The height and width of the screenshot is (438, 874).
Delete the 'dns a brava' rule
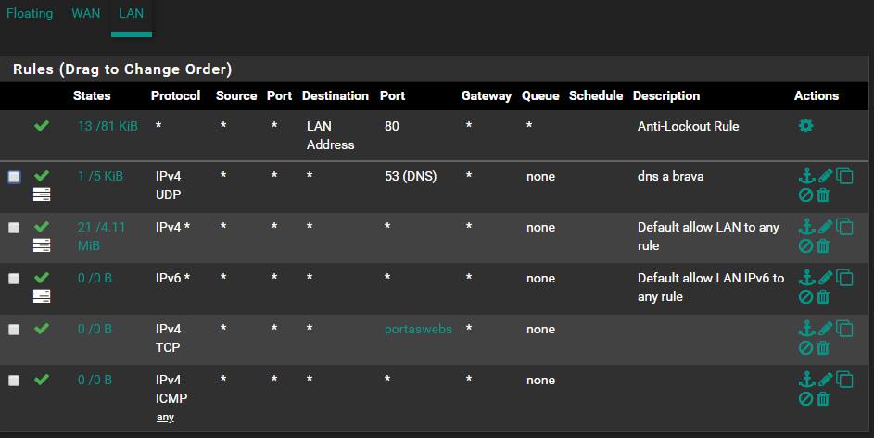823,195
